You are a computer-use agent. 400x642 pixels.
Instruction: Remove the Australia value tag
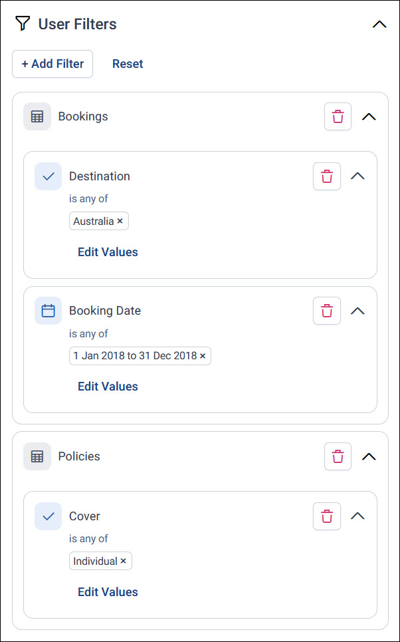pos(120,221)
